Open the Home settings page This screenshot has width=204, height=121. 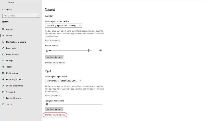9,10
